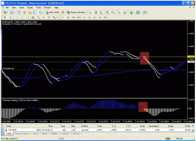196x141 pixels.
Task: Select the M15 timeframe button
Action: pyautogui.click(x=73, y=17)
